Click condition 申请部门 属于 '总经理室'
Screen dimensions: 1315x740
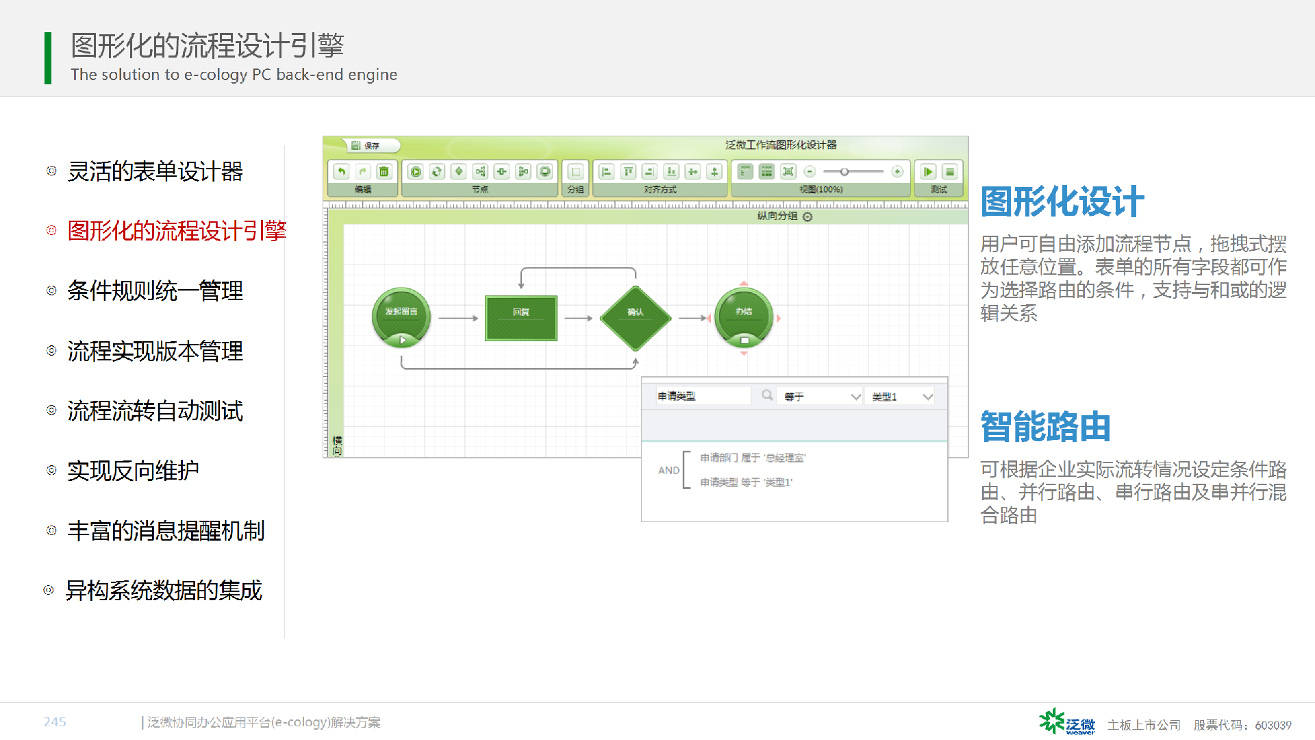(x=752, y=458)
